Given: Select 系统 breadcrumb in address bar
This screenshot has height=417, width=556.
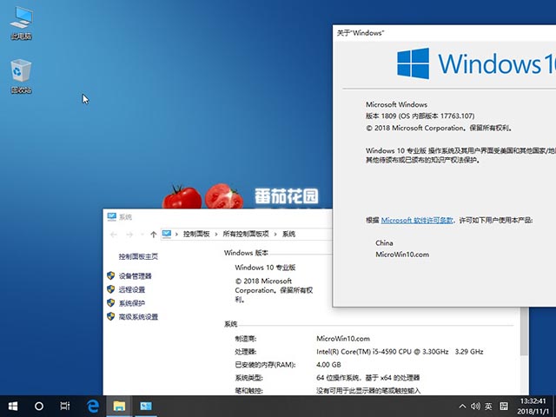Looking at the screenshot, I should pyautogui.click(x=288, y=234).
